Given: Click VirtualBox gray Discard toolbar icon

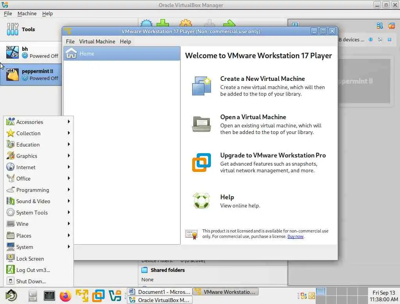Looking at the screenshot, I should coord(209,23).
